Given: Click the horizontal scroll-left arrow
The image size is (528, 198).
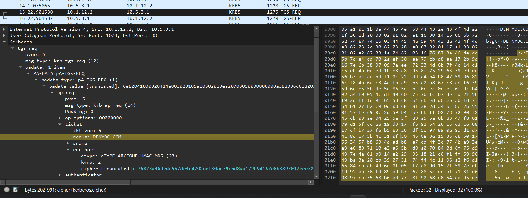Looking at the screenshot, I should [x=3, y=182].
